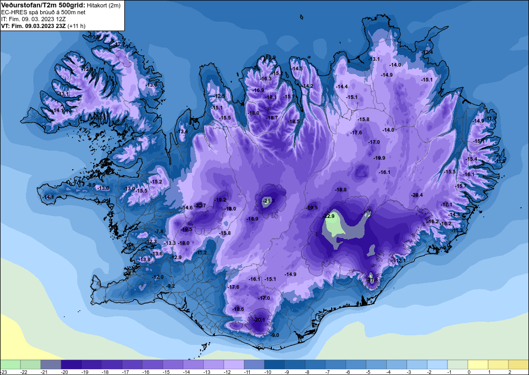Click the -13.4 temperature label

[183, 132]
